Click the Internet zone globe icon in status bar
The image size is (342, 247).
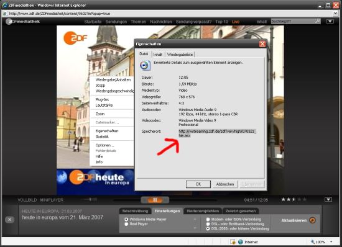[x=241, y=242]
